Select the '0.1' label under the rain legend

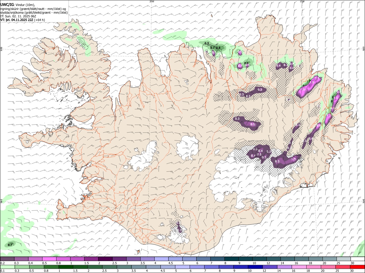pyautogui.click(x=3, y=271)
